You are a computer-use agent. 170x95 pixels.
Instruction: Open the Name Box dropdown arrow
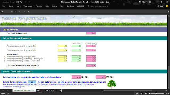[x=12, y=12]
